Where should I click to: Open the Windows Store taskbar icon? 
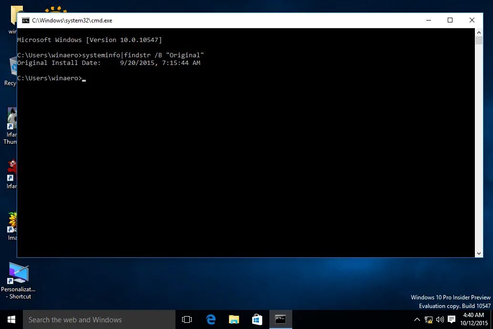click(x=257, y=319)
